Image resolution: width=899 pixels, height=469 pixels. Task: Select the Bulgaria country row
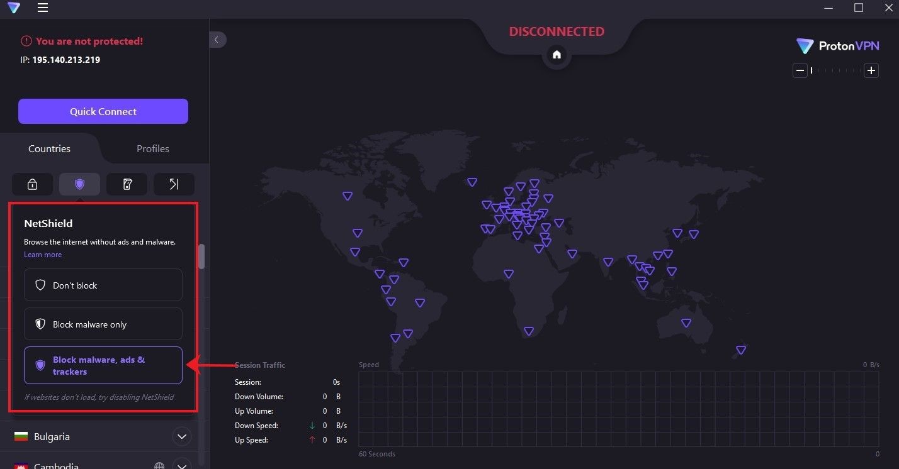[99, 436]
